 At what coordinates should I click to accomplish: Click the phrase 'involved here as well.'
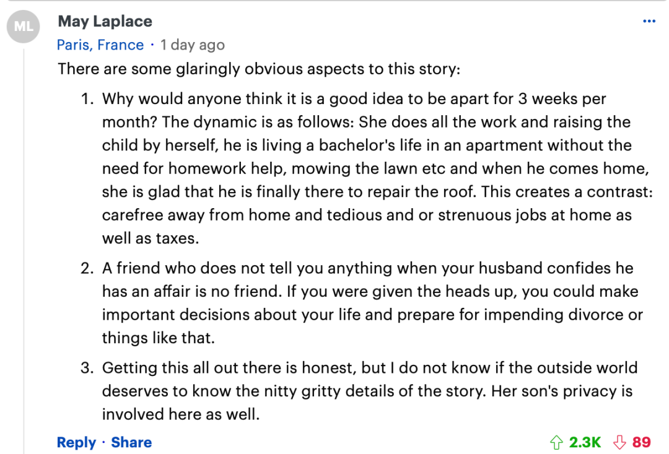pyautogui.click(x=181, y=414)
